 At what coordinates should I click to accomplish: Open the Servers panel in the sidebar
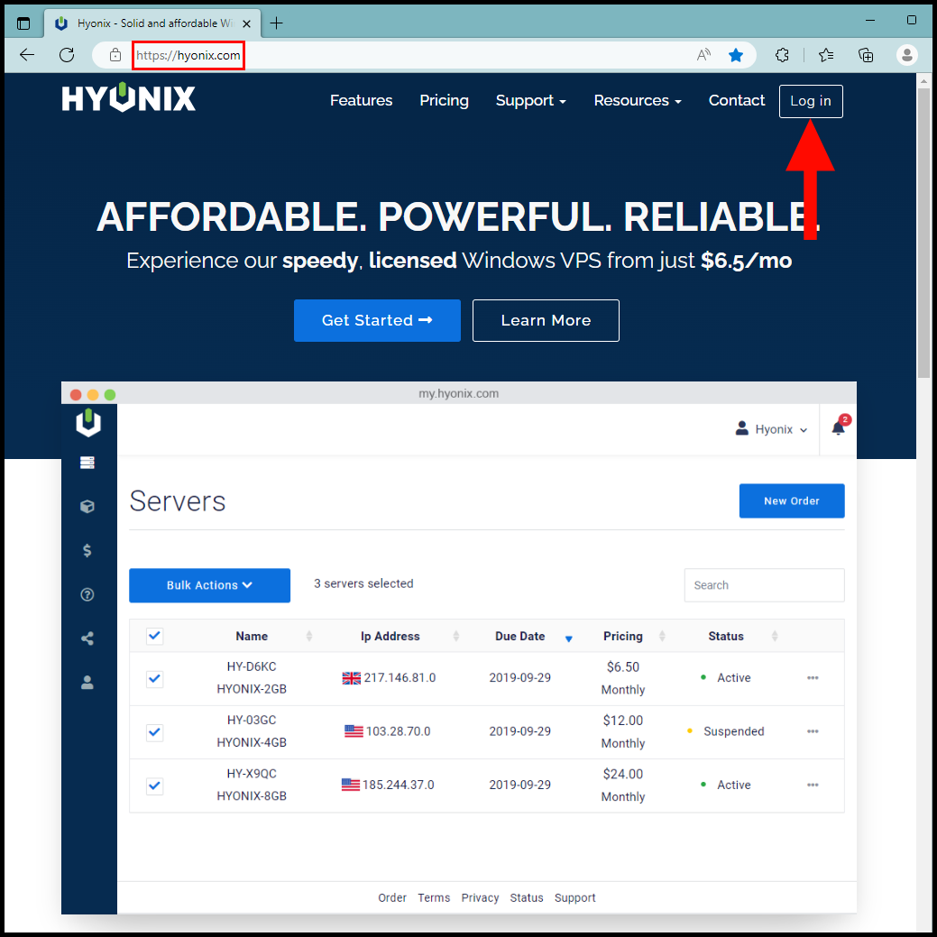87,462
